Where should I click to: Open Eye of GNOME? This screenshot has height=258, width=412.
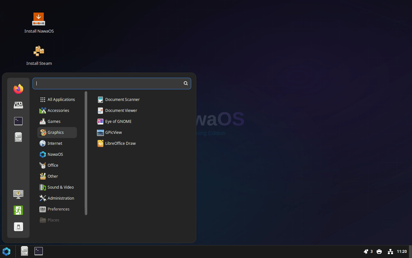(118, 121)
